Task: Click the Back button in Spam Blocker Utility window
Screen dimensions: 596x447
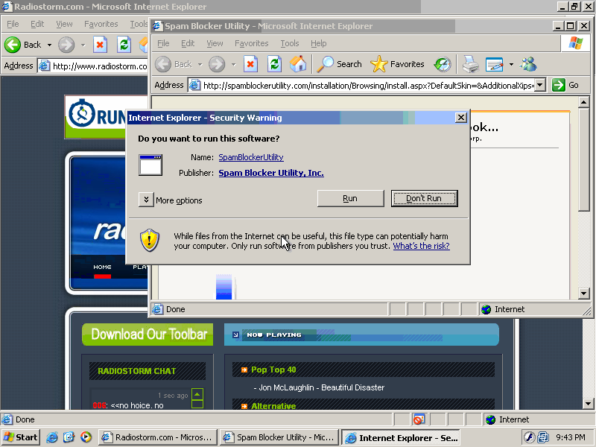Action: click(174, 64)
